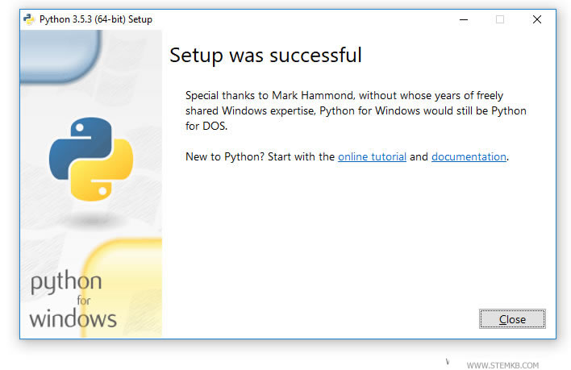This screenshot has width=571, height=370.
Task: Click the word "python" in the sidebar banner
Action: (66, 284)
